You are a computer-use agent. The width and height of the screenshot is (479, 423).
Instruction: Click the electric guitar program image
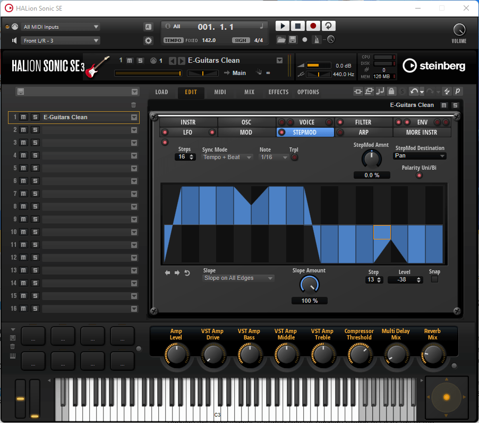(x=97, y=67)
